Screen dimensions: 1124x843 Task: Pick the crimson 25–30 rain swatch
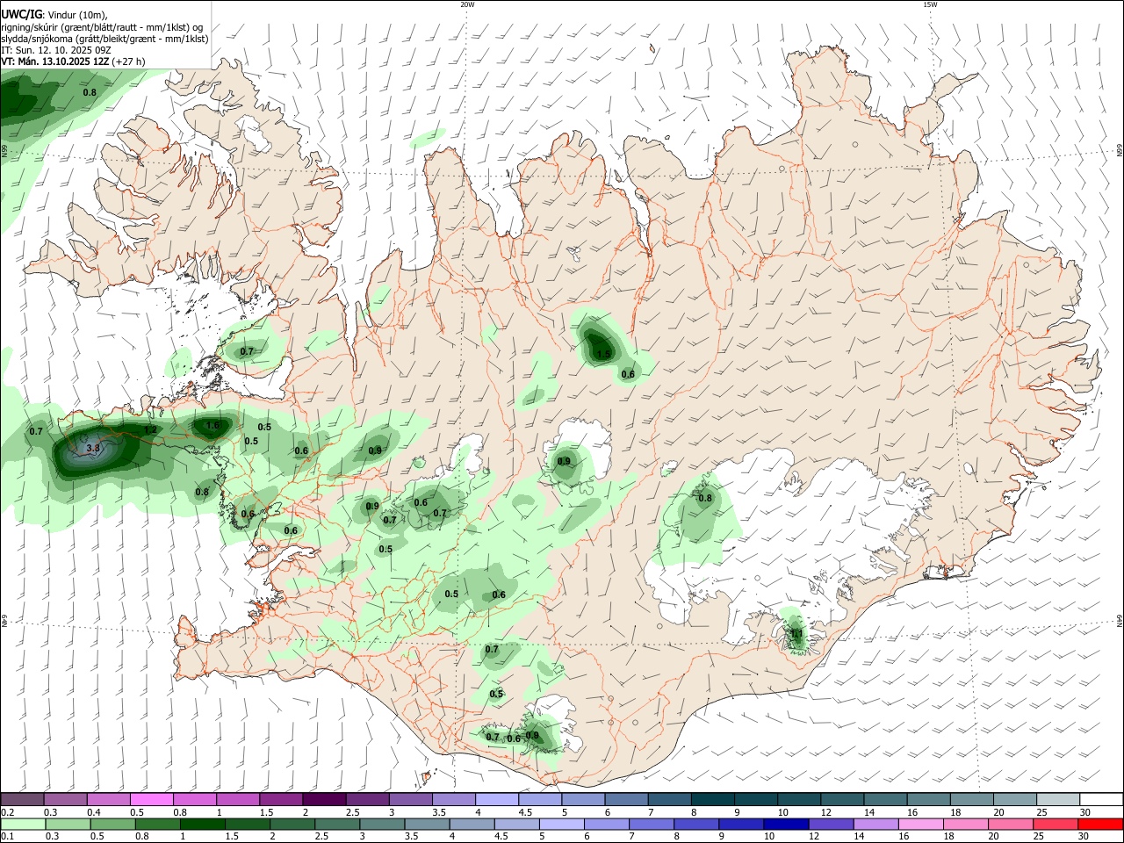(x=1054, y=824)
